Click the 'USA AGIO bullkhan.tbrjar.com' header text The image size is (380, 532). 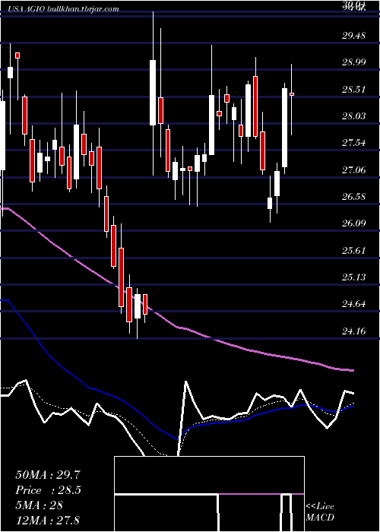point(63,9)
